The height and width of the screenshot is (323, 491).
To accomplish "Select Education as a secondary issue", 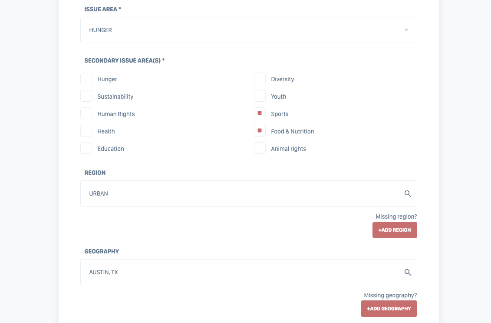I will click(x=86, y=148).
